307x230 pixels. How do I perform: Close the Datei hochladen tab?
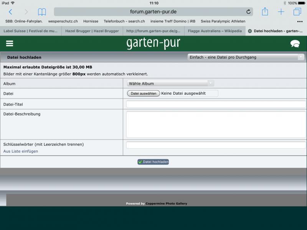(250, 31)
